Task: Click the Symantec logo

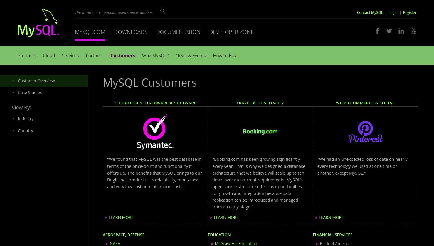Action: [x=155, y=132]
